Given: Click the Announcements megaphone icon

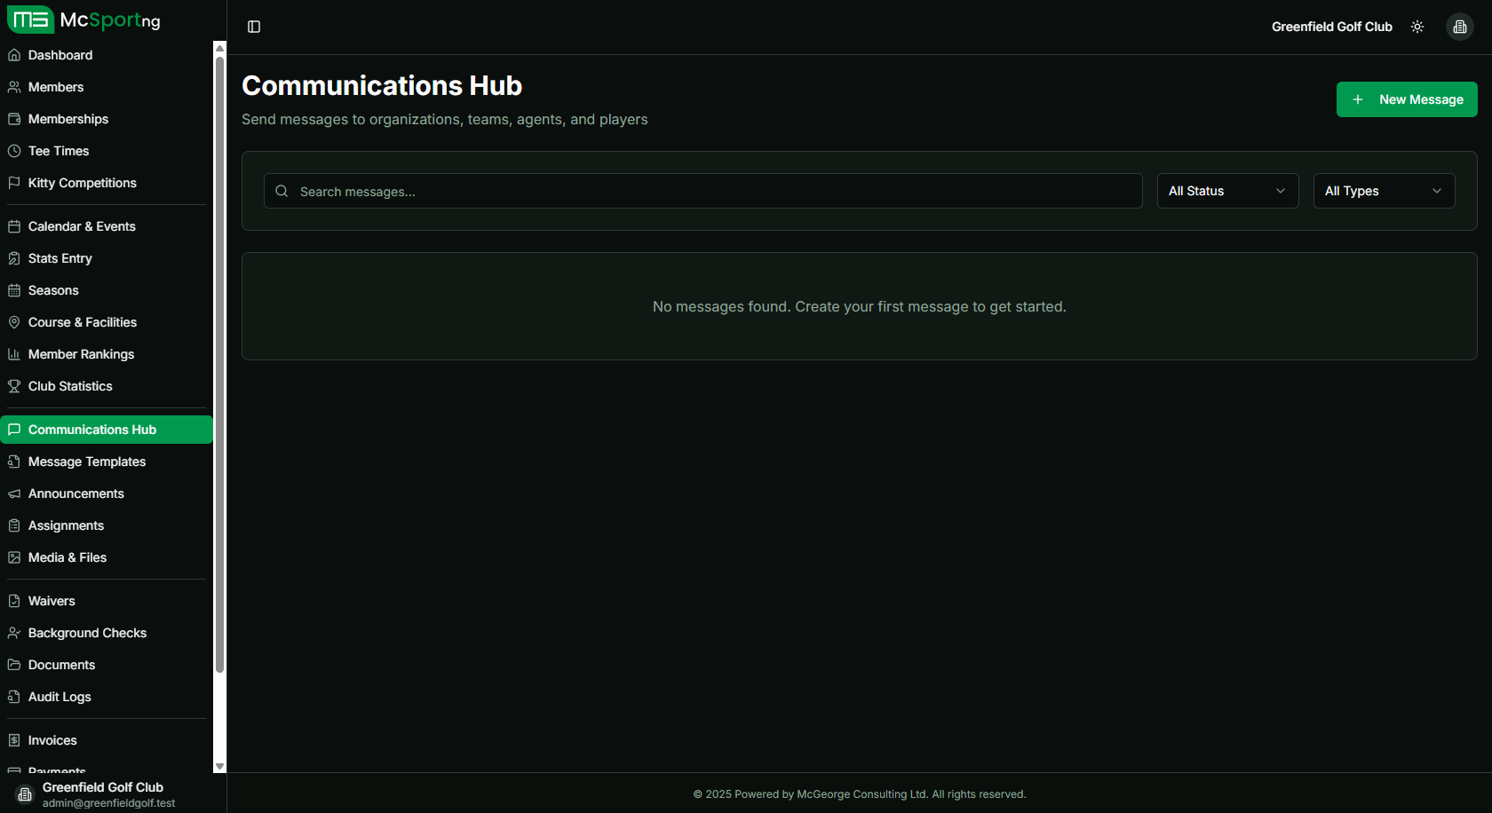Looking at the screenshot, I should click(14, 493).
